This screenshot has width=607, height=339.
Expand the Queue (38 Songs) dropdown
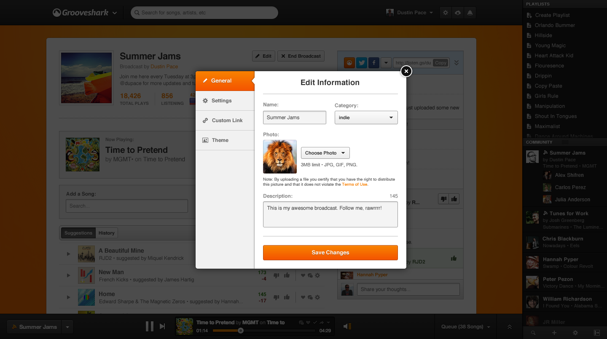[466, 327]
